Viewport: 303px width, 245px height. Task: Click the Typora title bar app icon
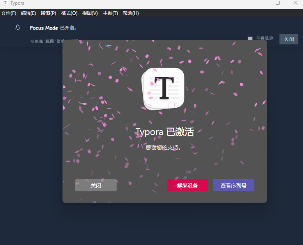(x=5, y=3)
